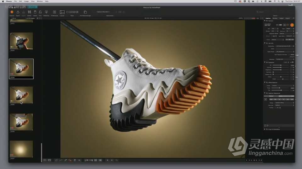Click the Print toolbar icon
Screen dimensions: 302x169
(40, 12)
